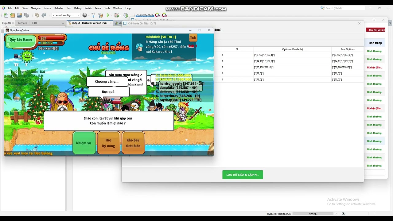Open the Team menu
Image resolution: width=393 pixels, height=221 pixels.
point(98,8)
